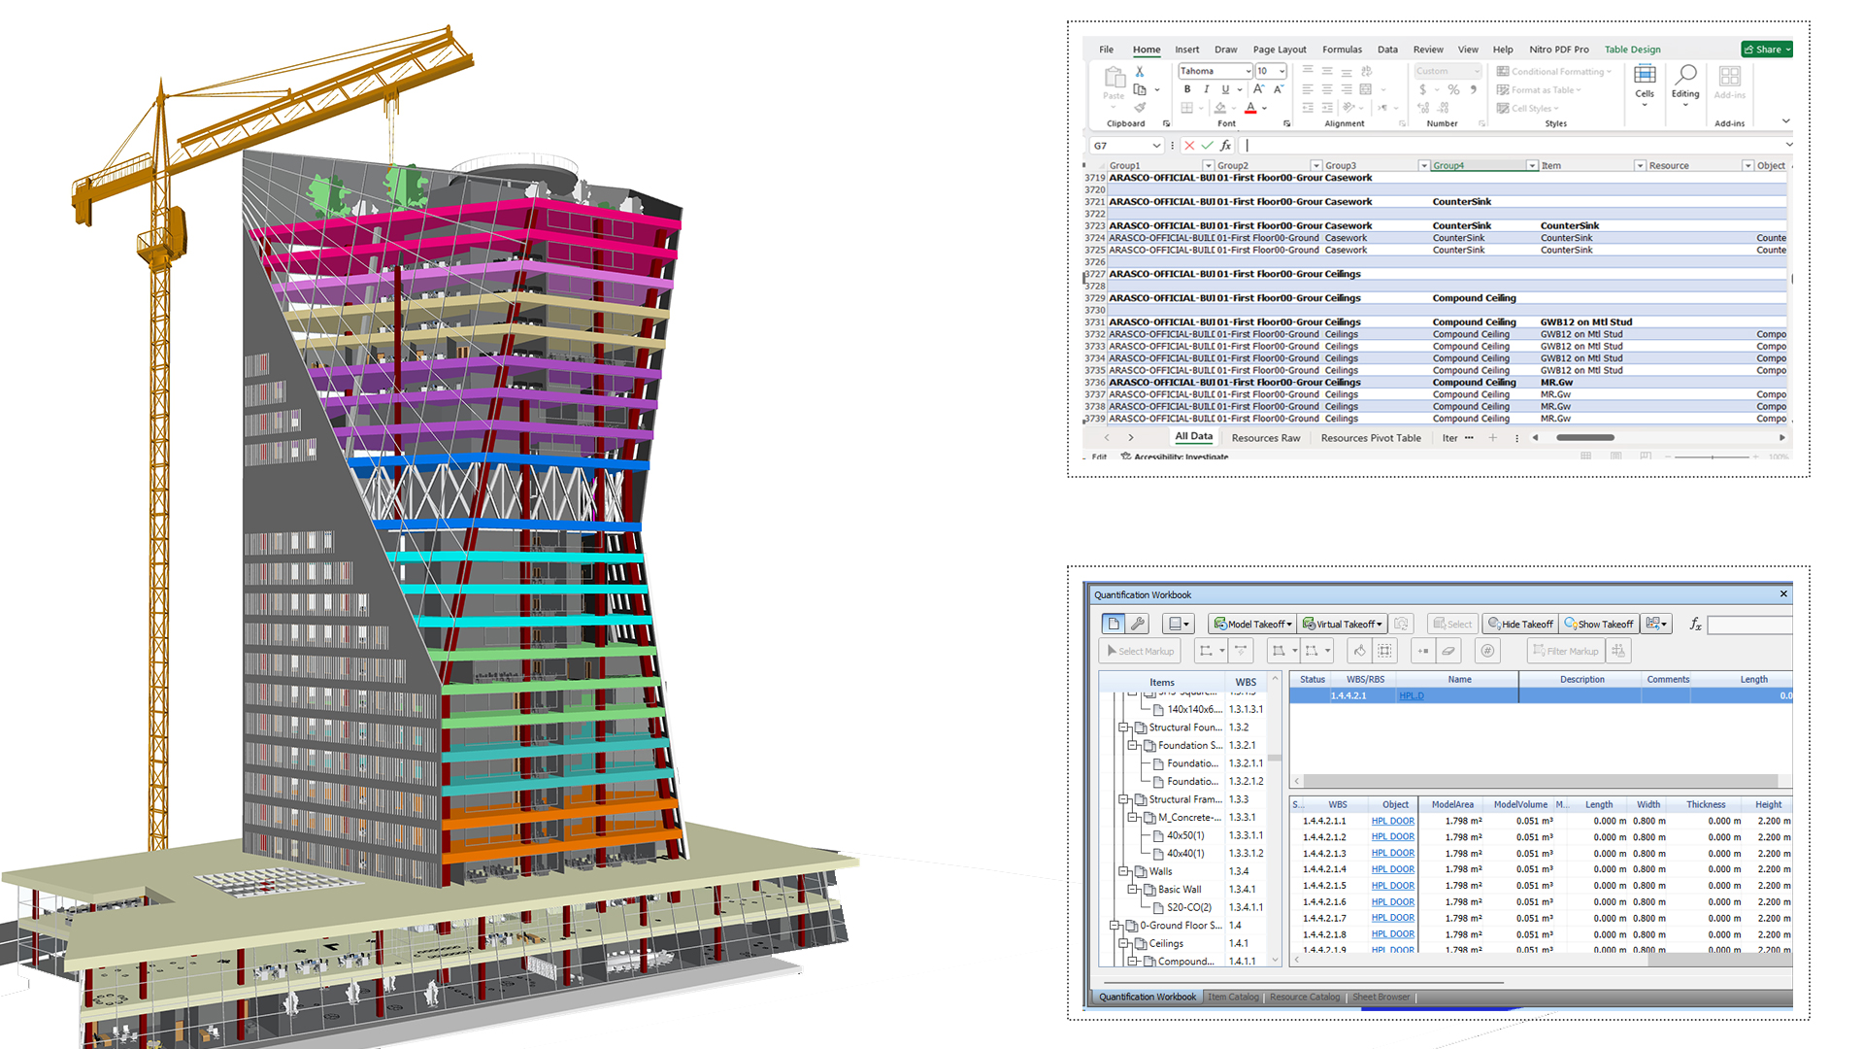Open the Excel File menu
This screenshot has height=1049, width=1864.
coord(1106,50)
